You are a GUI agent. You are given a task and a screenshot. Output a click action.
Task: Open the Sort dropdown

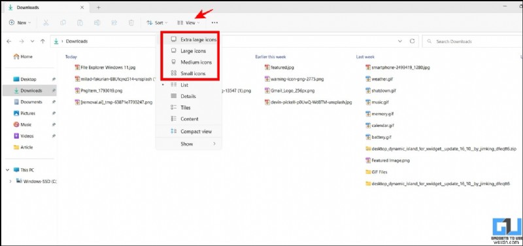point(157,23)
